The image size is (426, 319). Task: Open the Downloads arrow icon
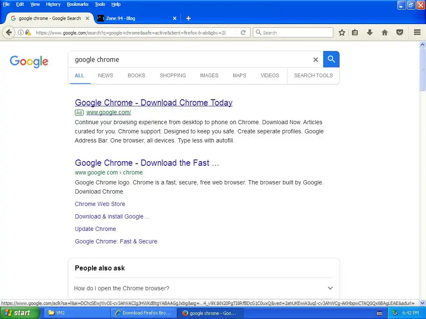(370, 32)
